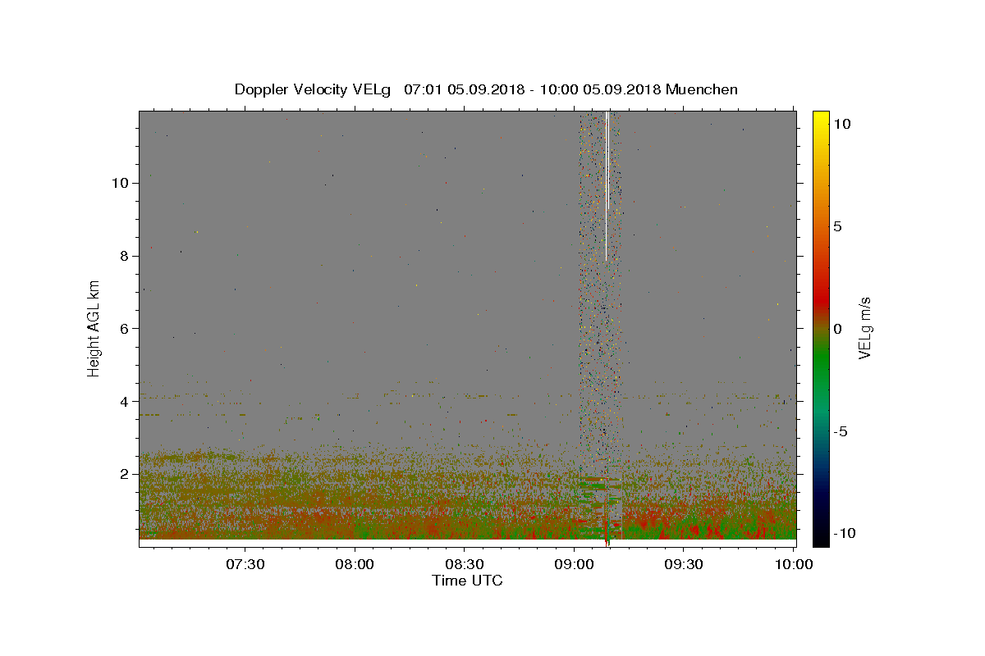Click the height axis label 8

point(126,256)
